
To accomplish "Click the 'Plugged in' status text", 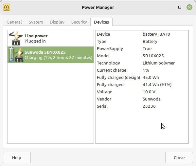I will 35,41.
